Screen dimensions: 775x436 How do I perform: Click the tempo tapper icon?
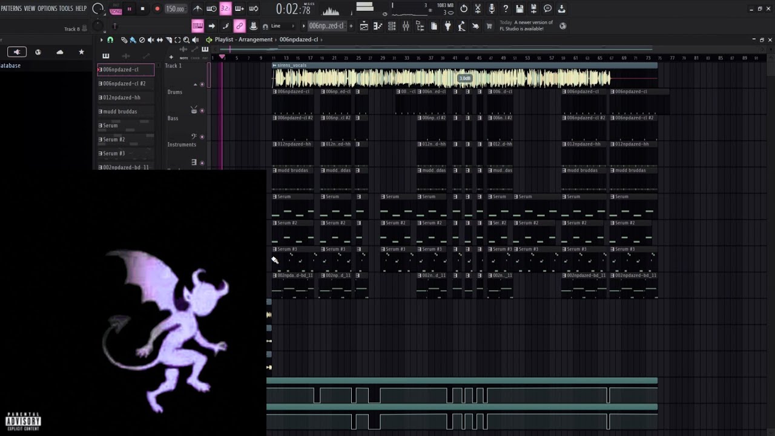tap(461, 26)
